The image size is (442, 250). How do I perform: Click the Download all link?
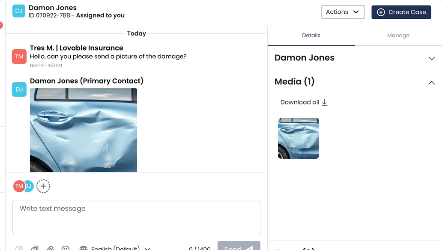tap(304, 102)
